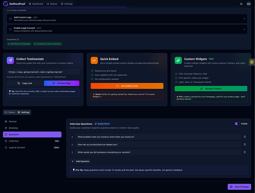This screenshot has height=193, width=255.
Task: Click the Get Embed Code button
Action: click(127, 86)
